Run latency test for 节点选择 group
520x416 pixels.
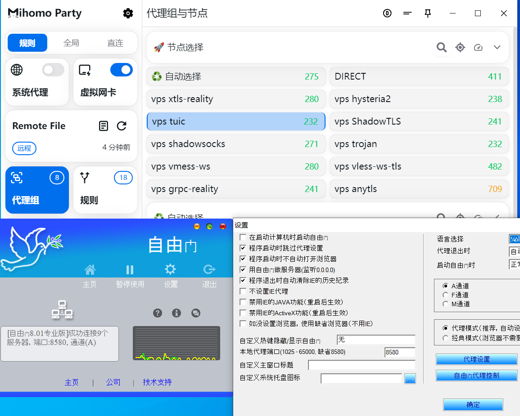click(x=478, y=47)
